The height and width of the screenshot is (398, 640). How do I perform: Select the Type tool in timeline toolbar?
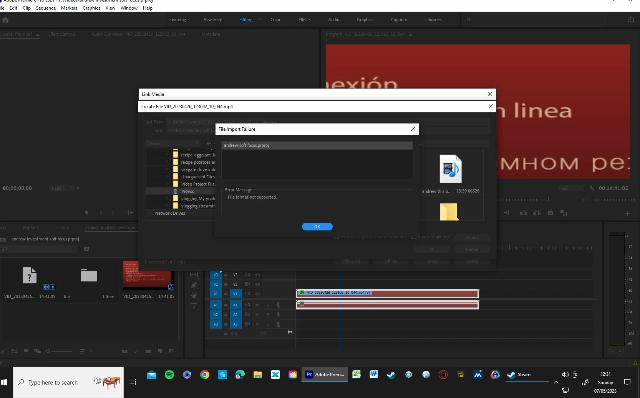(194, 306)
